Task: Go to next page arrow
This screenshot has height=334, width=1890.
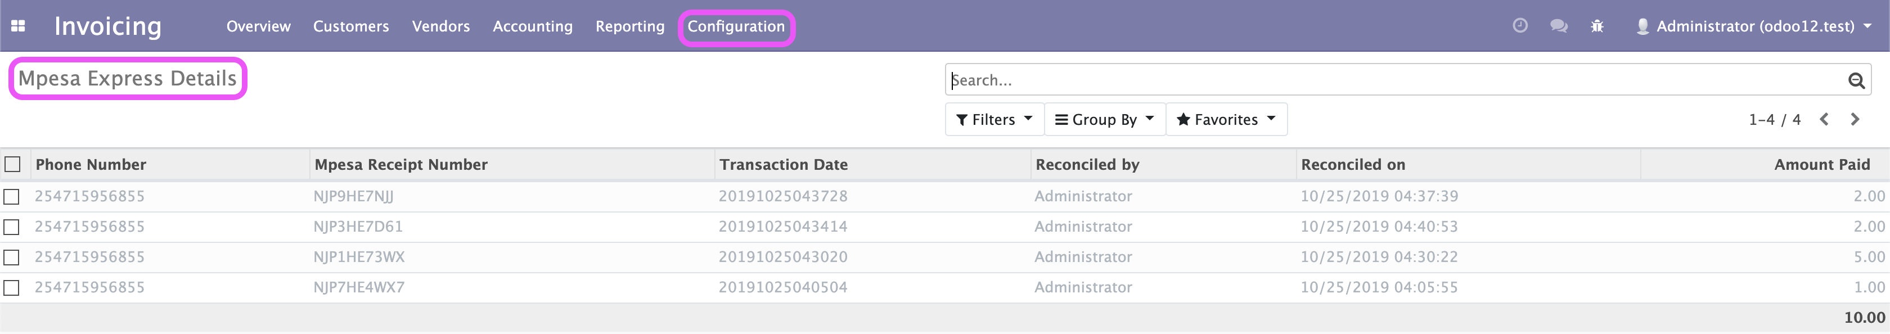Action: [1855, 119]
